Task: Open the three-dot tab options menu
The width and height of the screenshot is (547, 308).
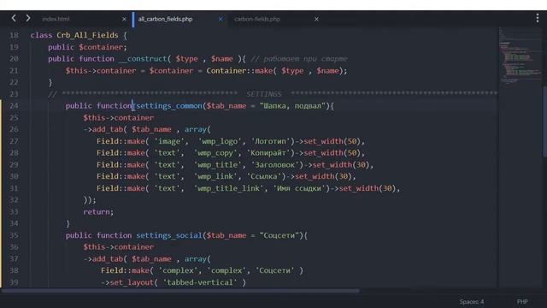Action: (538, 18)
